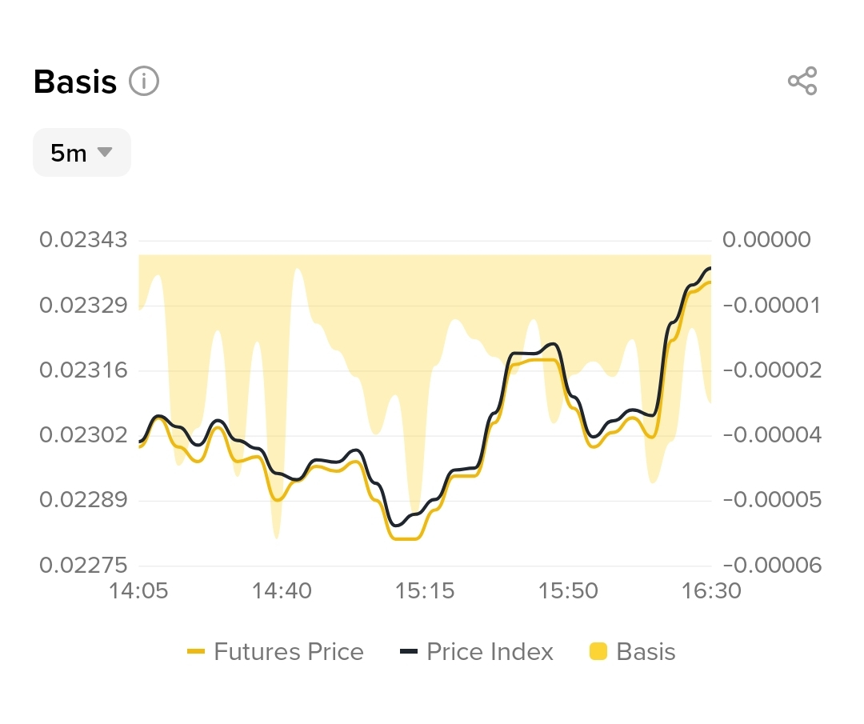The height and width of the screenshot is (724, 864).
Task: Click the -0.00006 right axis value
Action: coord(771,566)
